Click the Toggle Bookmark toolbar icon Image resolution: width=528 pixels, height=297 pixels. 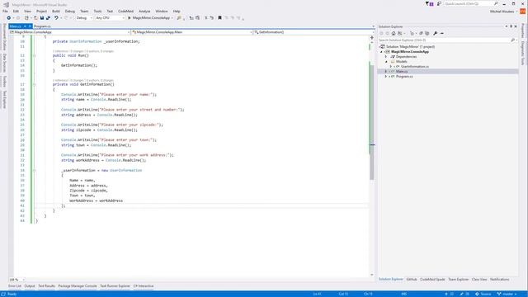(219, 18)
